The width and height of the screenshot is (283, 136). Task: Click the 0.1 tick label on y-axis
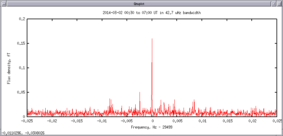[22, 68]
